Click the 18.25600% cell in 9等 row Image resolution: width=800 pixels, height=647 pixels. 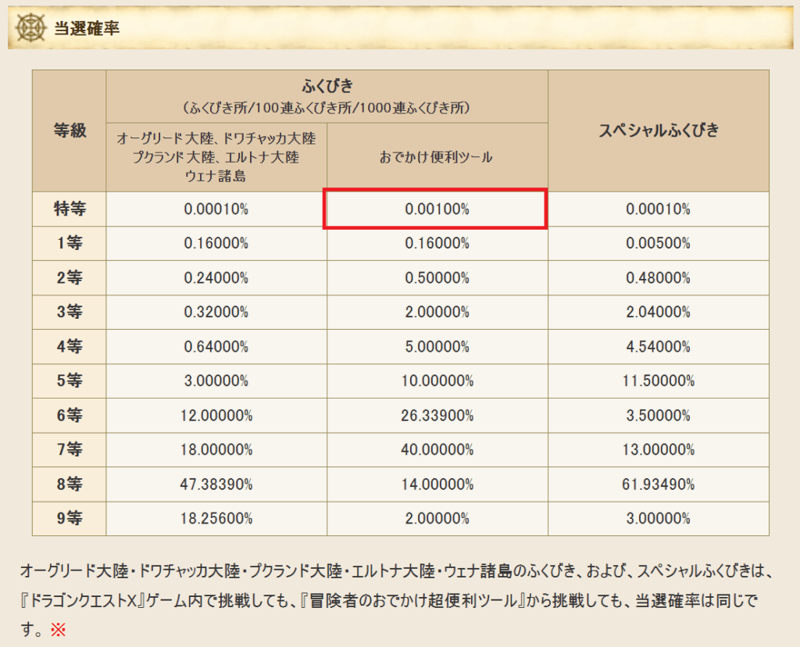coord(216,519)
